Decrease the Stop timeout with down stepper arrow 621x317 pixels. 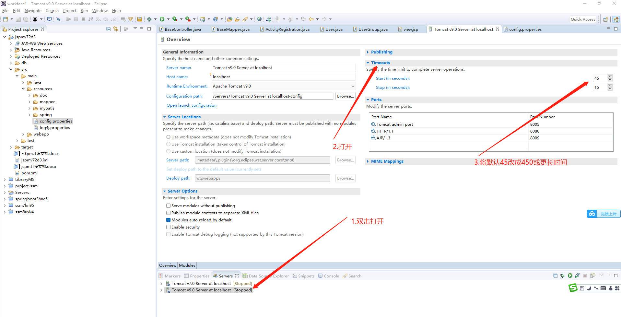click(x=610, y=89)
